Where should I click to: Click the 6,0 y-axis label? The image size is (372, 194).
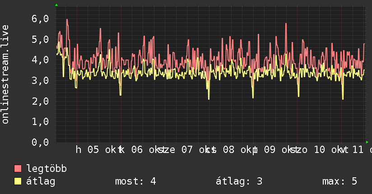40,19
